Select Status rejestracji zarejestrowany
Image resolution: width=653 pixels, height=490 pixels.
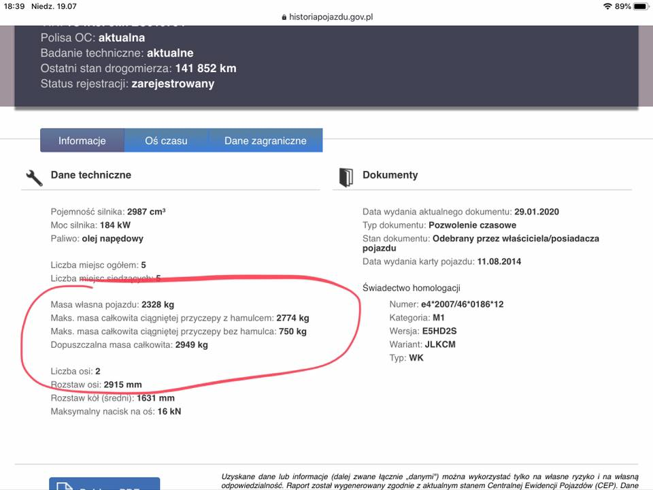click(x=127, y=84)
